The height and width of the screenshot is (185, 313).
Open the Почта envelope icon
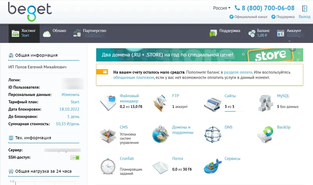click(160, 167)
